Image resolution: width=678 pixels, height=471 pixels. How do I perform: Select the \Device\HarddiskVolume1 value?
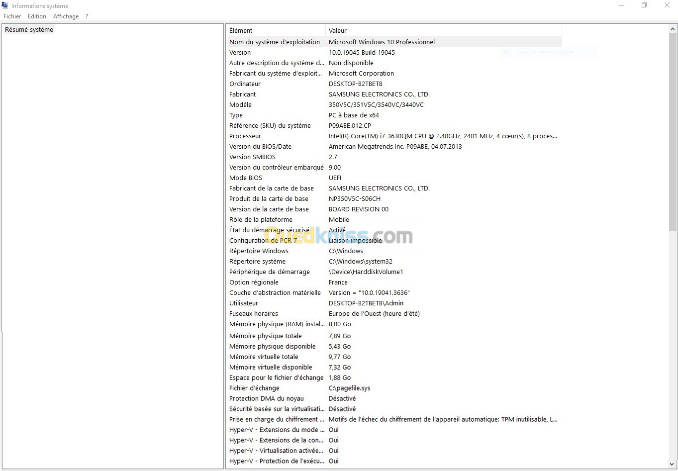tap(366, 272)
